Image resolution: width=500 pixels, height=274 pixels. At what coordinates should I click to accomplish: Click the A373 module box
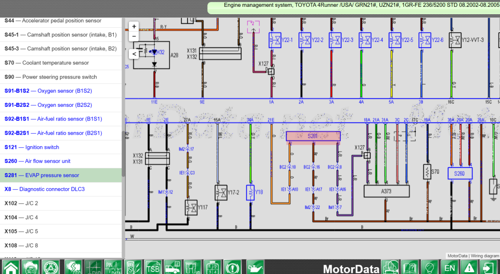[387, 191]
